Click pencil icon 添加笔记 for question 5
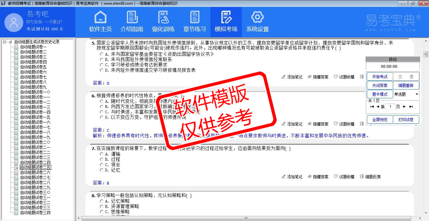 coord(284,77)
